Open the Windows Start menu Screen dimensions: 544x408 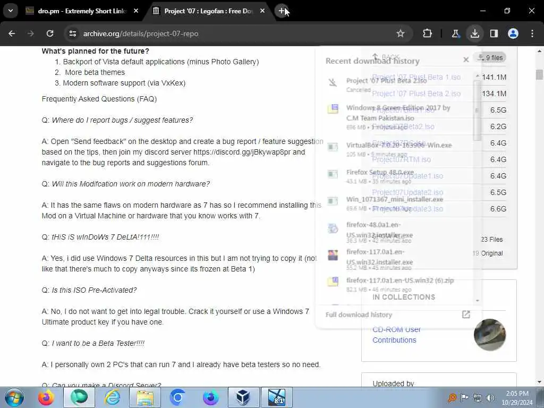pyautogui.click(x=14, y=397)
